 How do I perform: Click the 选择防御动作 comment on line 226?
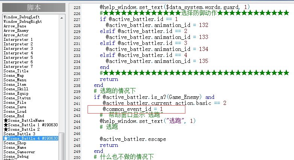pyautogui.click(x=199, y=13)
